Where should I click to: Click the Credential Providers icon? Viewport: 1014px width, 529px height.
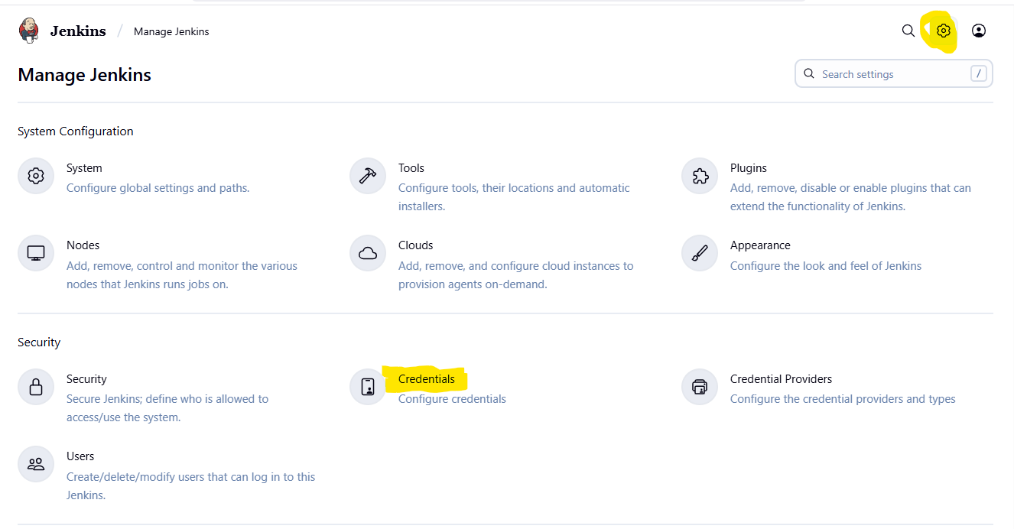click(700, 387)
